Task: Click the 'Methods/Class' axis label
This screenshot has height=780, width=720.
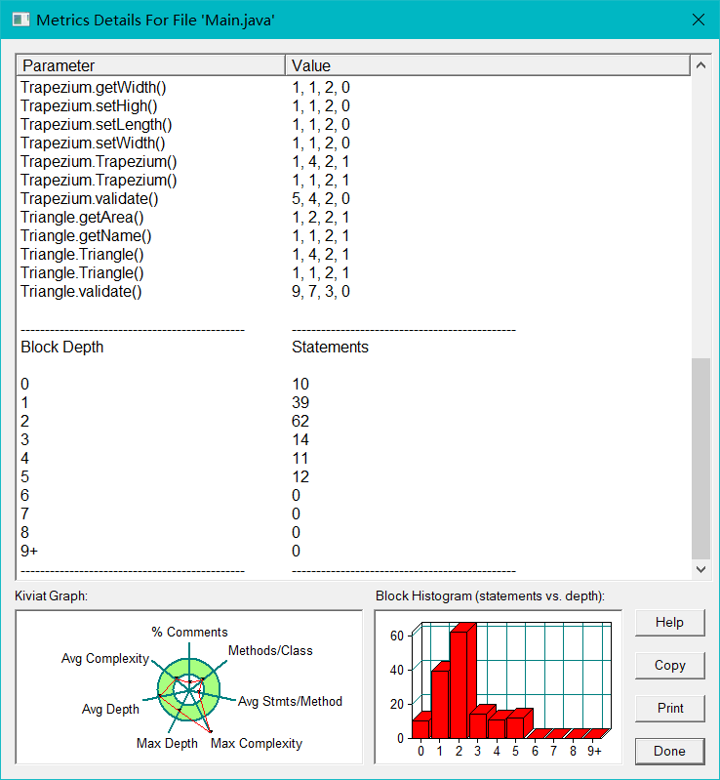Action: pyautogui.click(x=270, y=651)
